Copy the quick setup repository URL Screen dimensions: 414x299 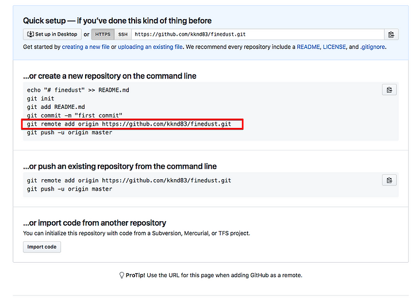pos(392,35)
